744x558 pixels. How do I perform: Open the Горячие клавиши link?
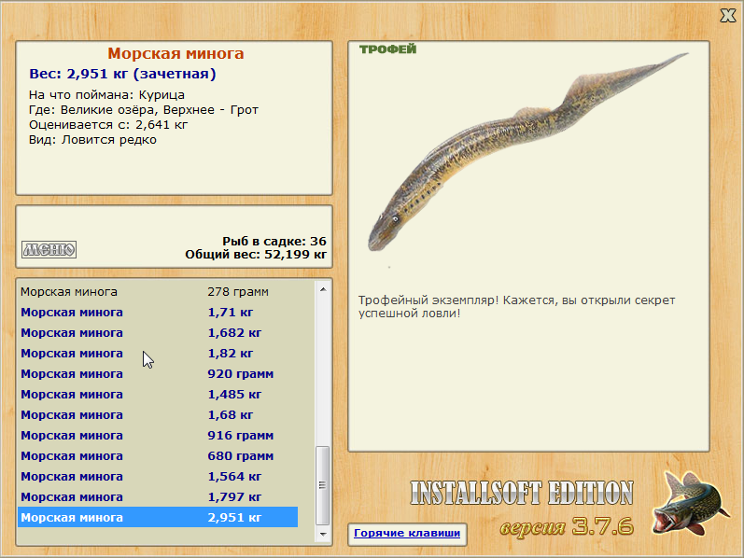407,533
